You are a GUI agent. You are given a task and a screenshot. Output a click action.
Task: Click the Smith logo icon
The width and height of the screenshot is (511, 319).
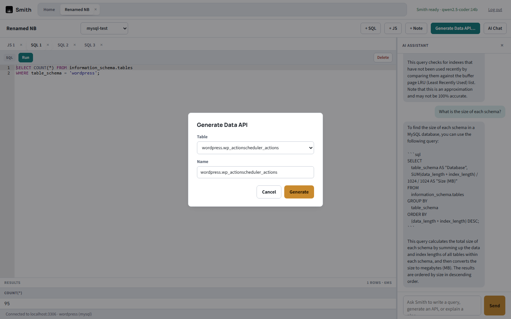(9, 10)
